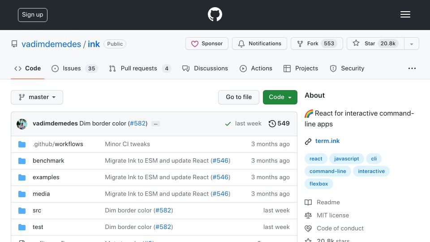The height and width of the screenshot is (242, 430).
Task: Click the repository book icon
Action: pos(14,44)
